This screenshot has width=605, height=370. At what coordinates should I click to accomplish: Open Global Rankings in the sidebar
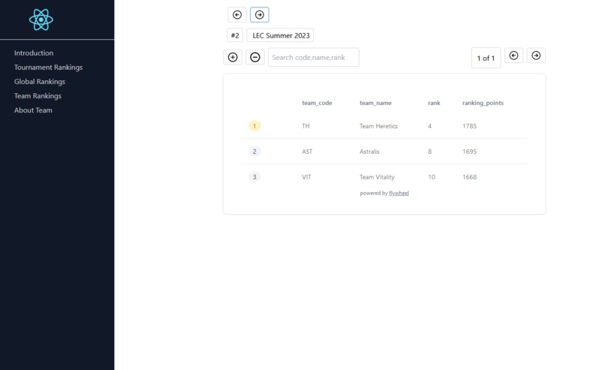pyautogui.click(x=39, y=81)
